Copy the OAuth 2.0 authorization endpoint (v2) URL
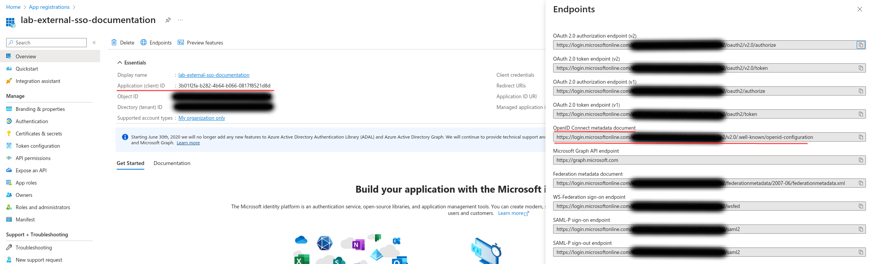The height and width of the screenshot is (264, 869). (x=861, y=45)
